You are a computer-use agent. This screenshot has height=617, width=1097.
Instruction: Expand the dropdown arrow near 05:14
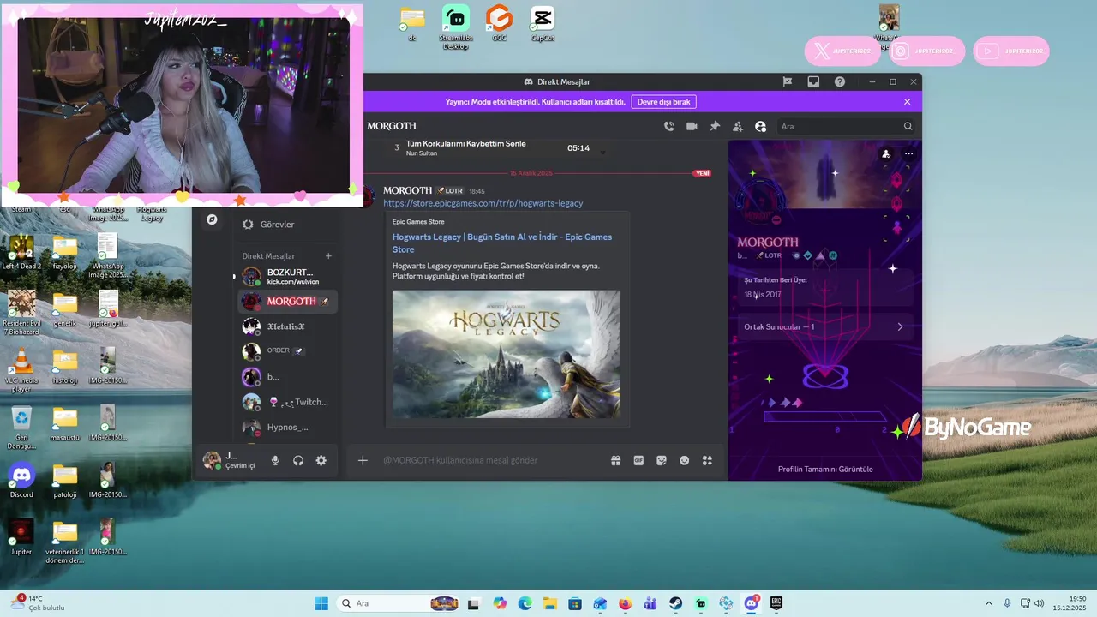pyautogui.click(x=602, y=153)
